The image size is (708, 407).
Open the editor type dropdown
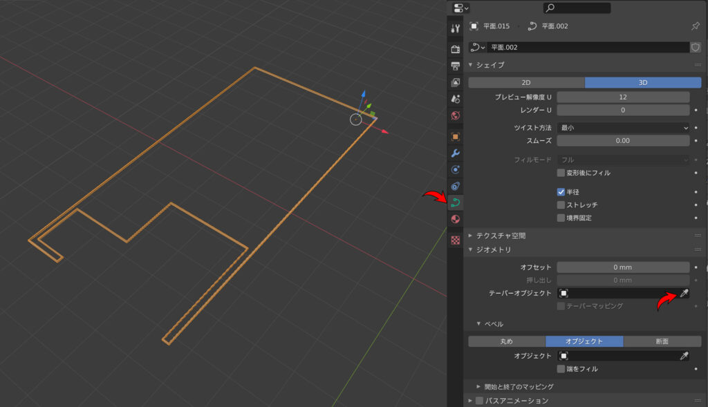click(460, 8)
